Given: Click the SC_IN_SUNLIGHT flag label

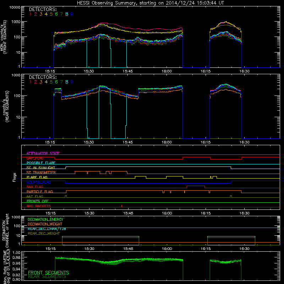Looking at the screenshot, I should point(41,168).
